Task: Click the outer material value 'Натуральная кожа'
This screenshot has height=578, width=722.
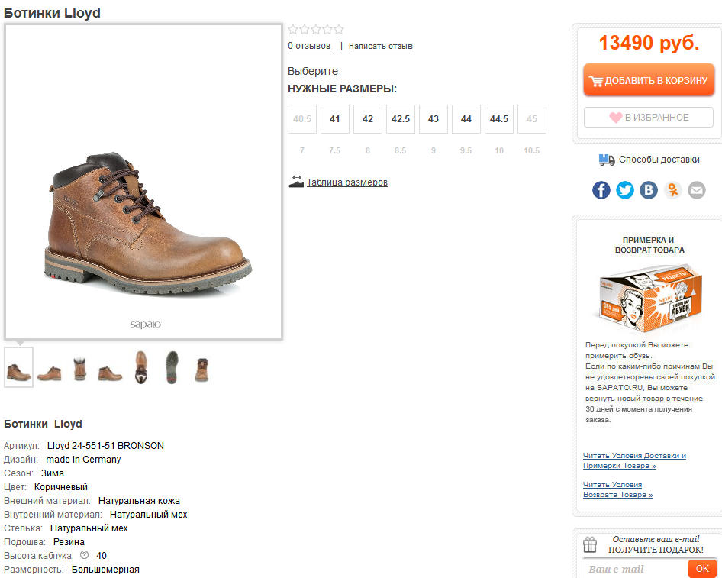Action: point(139,501)
